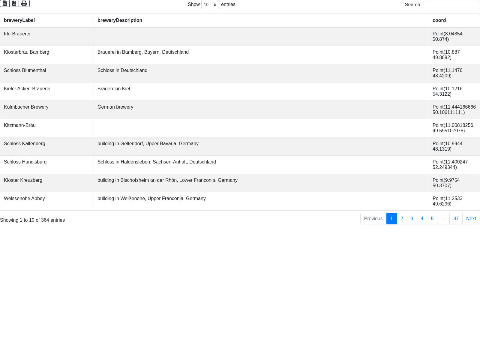Click description 'building in Weißenohe, Upper Franconia, Germany'
480x360 pixels.
coord(151,199)
